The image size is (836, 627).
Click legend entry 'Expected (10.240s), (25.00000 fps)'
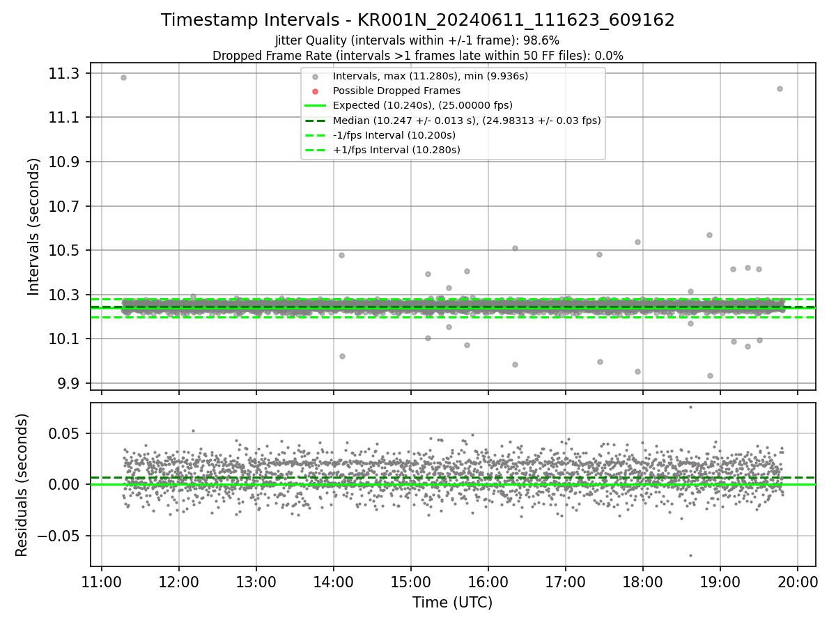tap(423, 105)
